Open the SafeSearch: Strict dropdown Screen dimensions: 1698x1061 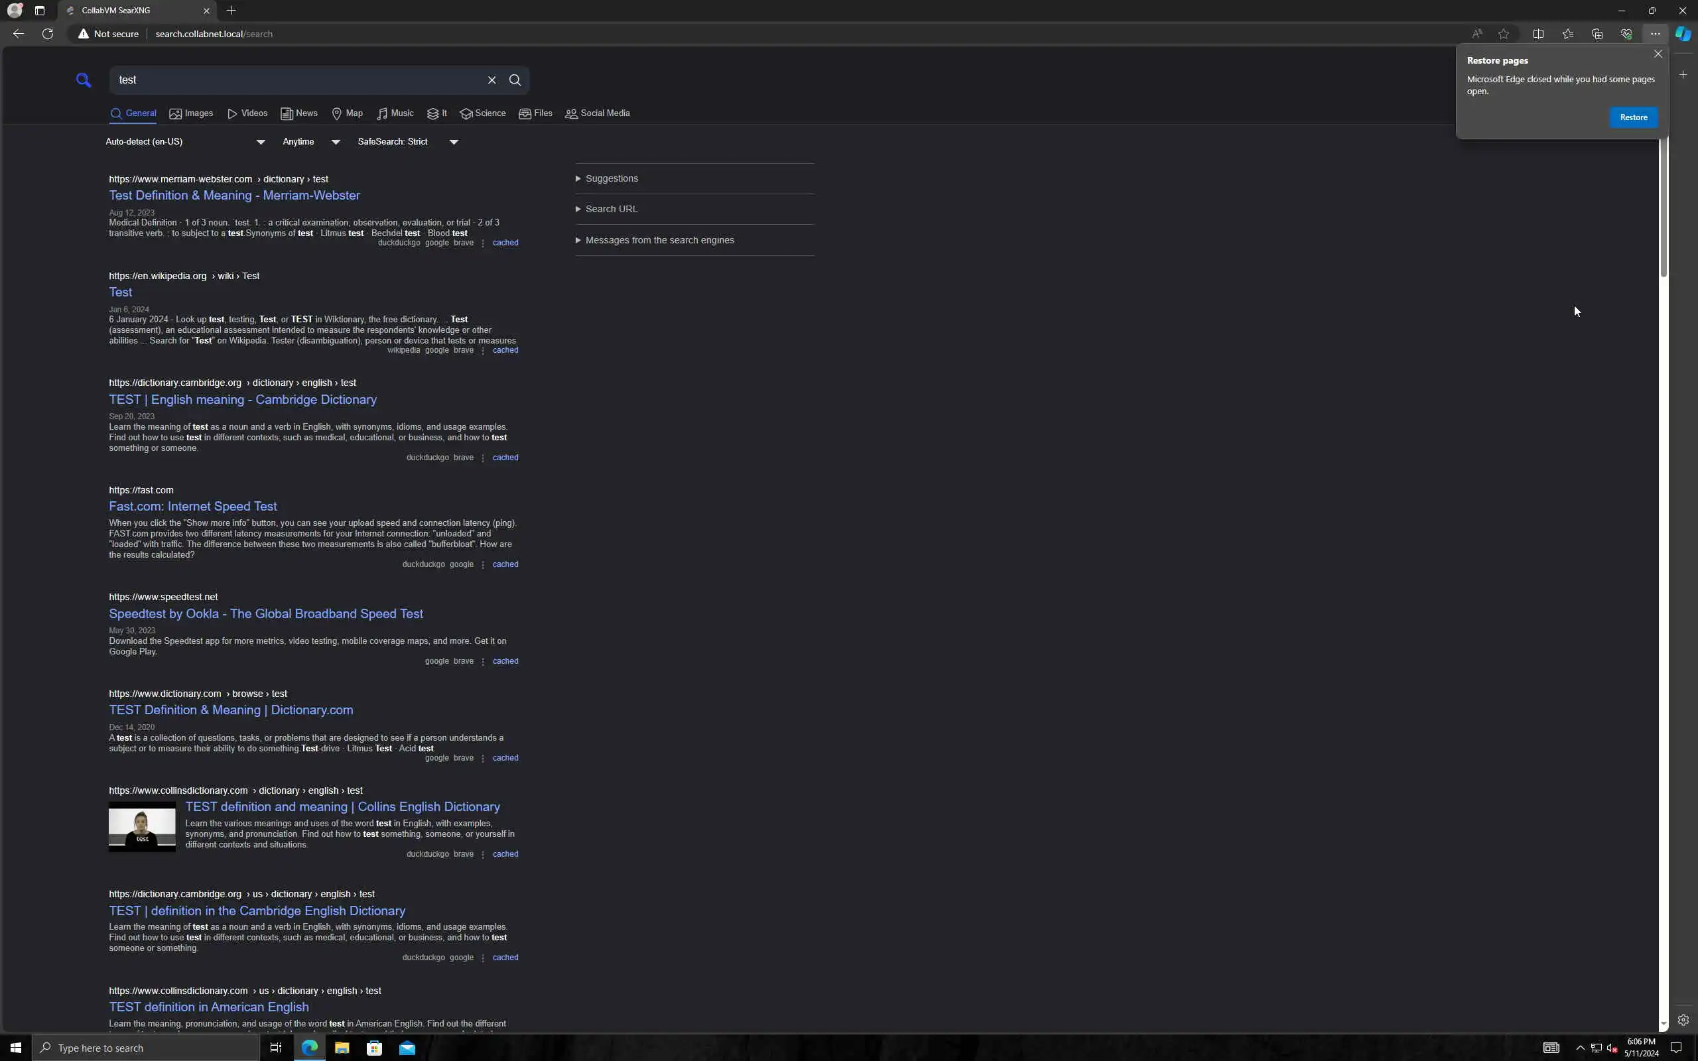click(x=408, y=142)
